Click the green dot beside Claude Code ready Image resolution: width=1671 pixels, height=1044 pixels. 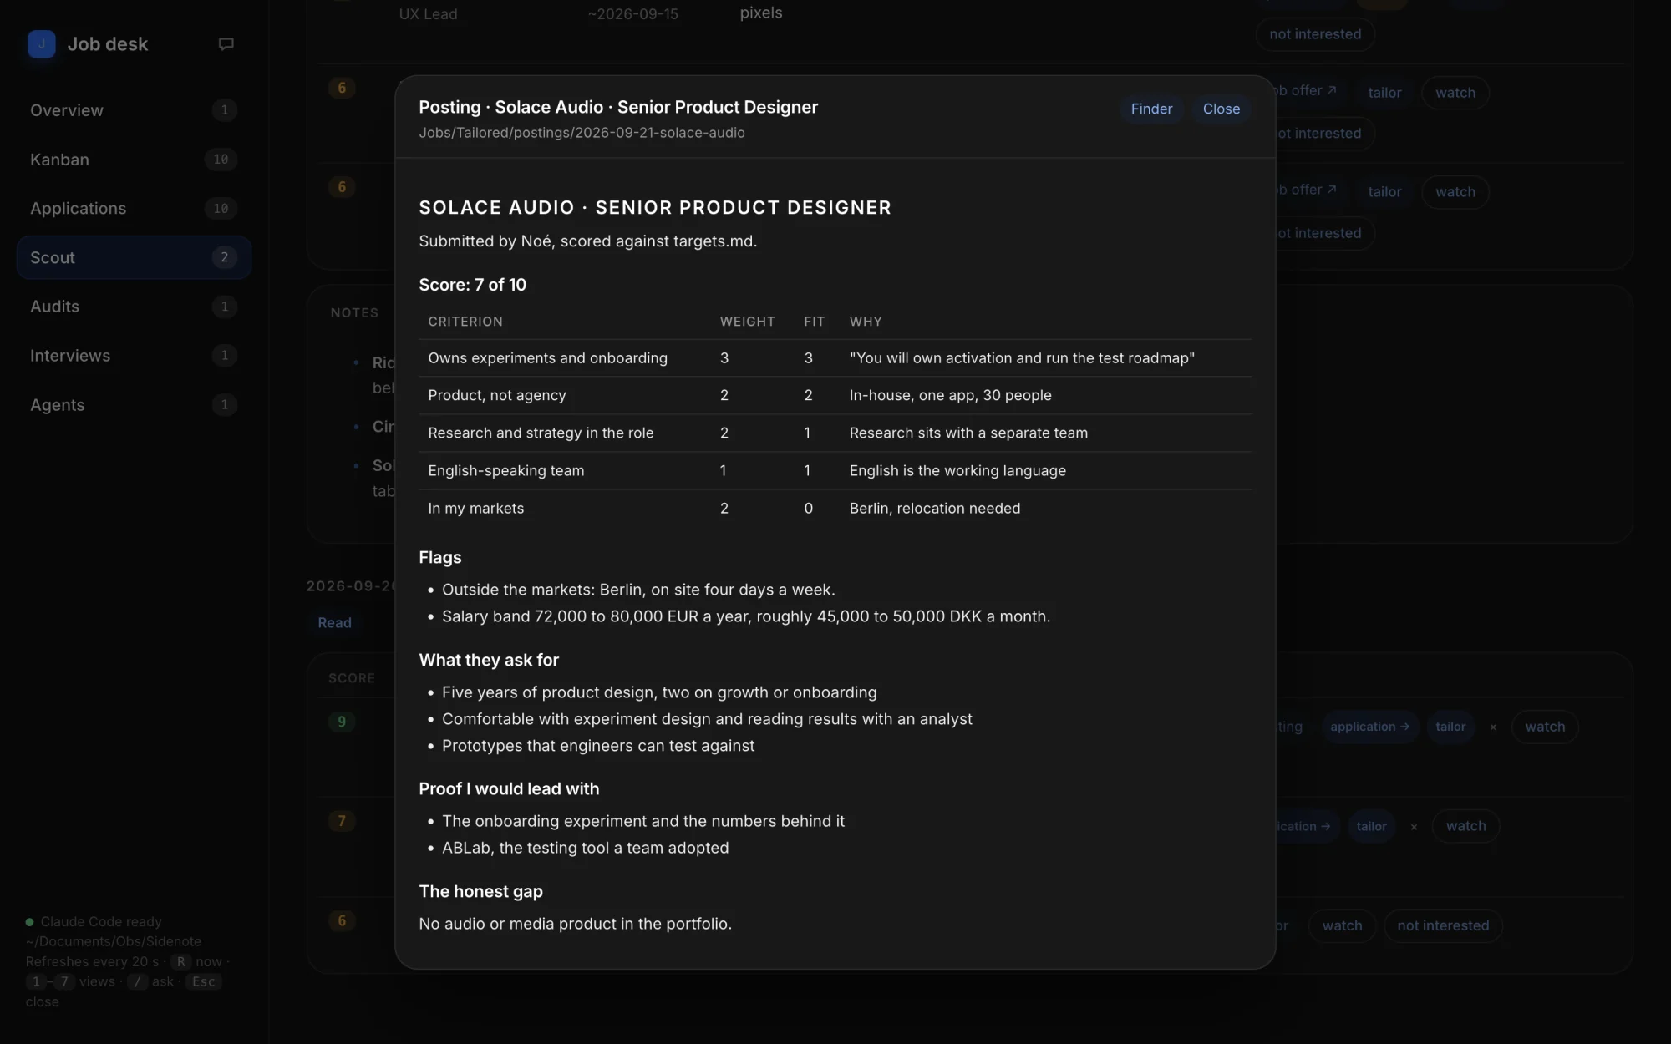tap(30, 922)
